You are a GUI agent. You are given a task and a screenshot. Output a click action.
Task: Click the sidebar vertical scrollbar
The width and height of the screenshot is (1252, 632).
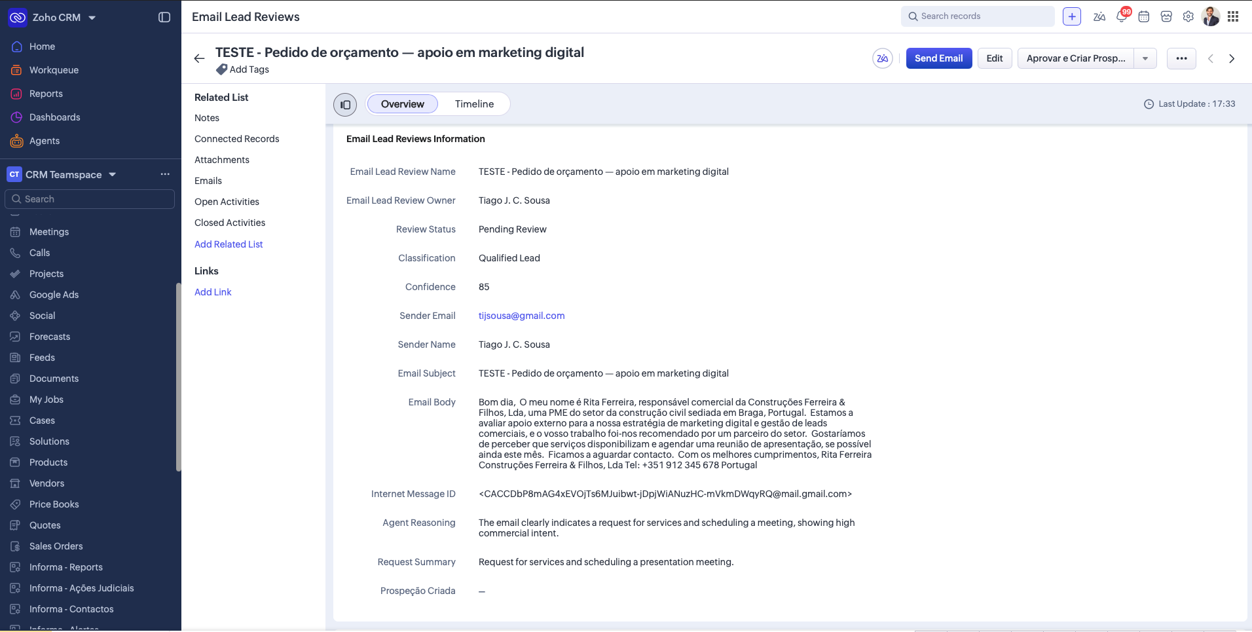(178, 377)
